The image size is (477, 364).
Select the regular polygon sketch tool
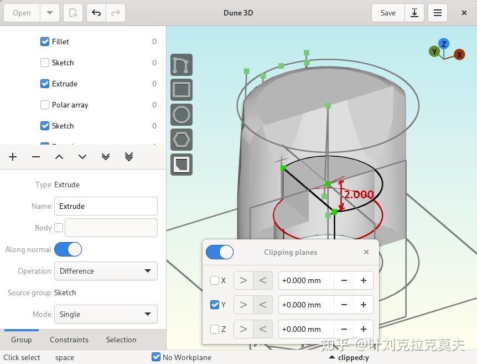pos(181,140)
